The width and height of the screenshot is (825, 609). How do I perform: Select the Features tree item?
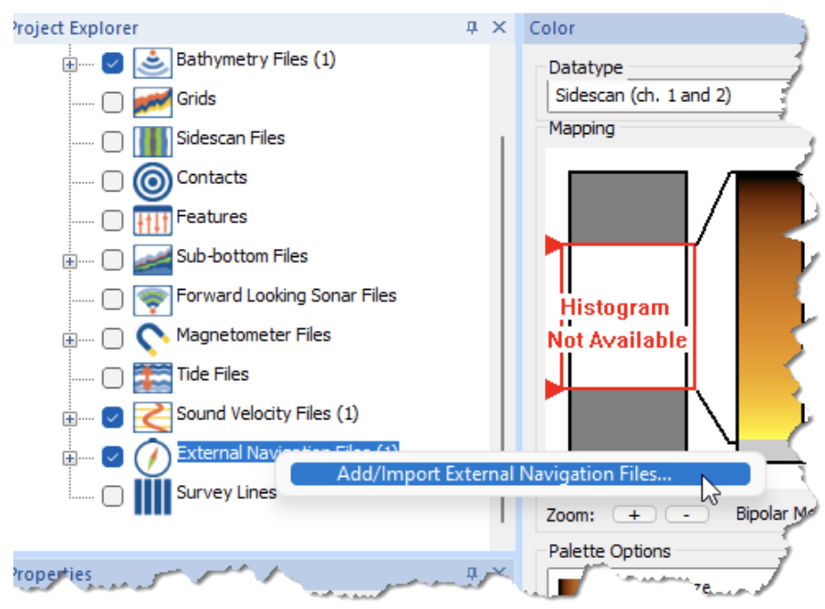[x=212, y=217]
